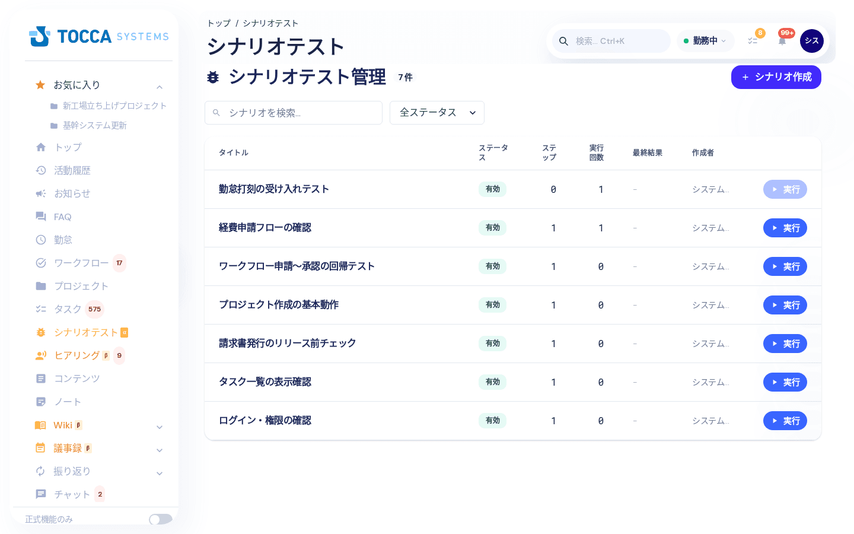Run the 経費申請フローの確認 scenario
The height and width of the screenshot is (534, 854).
point(785,228)
